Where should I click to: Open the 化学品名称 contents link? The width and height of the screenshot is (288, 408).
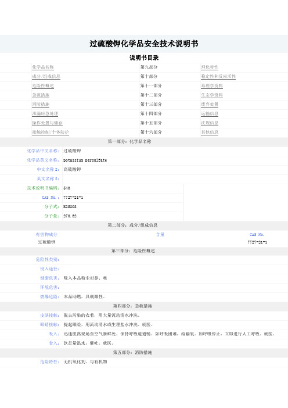point(43,67)
